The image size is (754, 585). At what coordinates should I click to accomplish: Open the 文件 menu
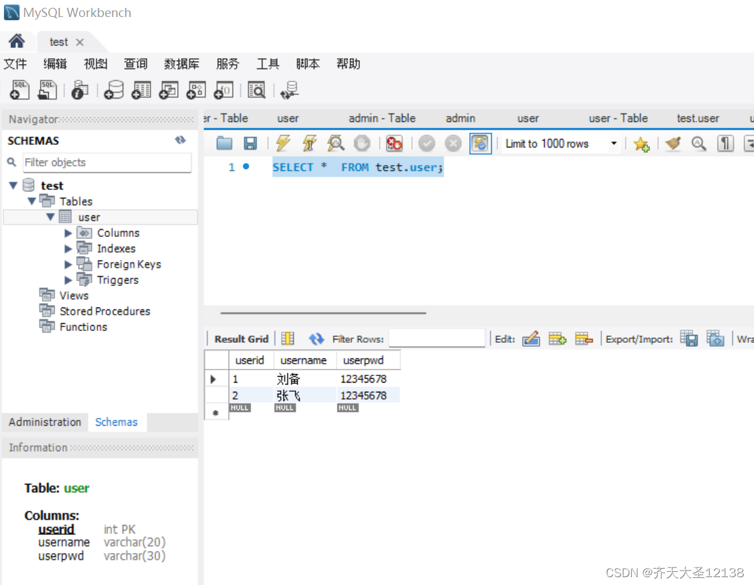[16, 64]
